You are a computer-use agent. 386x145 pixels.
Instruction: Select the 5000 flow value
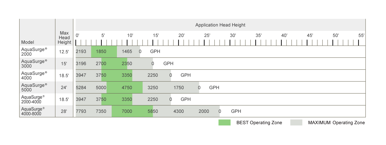101,87
